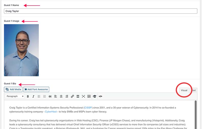Switch to the Visual editor tab

pyautogui.click(x=184, y=90)
